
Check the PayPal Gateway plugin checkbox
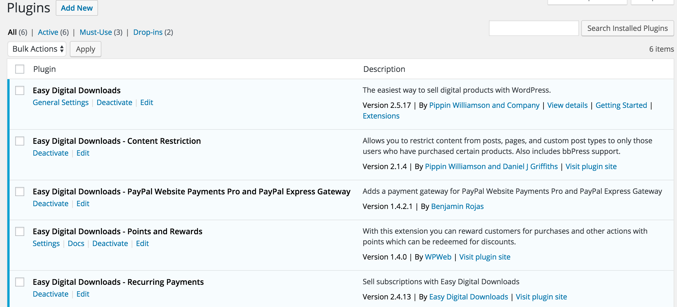click(x=20, y=192)
